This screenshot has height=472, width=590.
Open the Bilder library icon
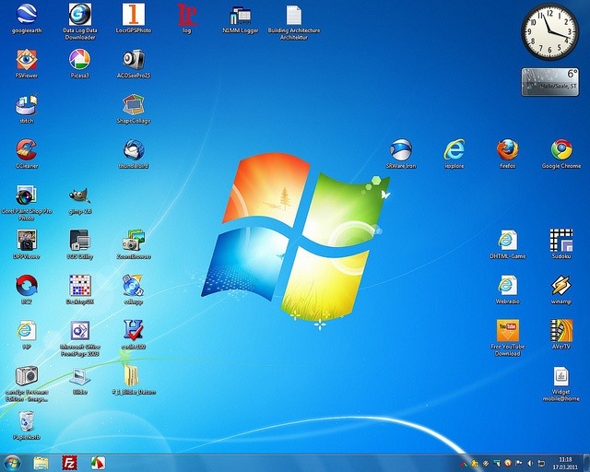click(80, 380)
